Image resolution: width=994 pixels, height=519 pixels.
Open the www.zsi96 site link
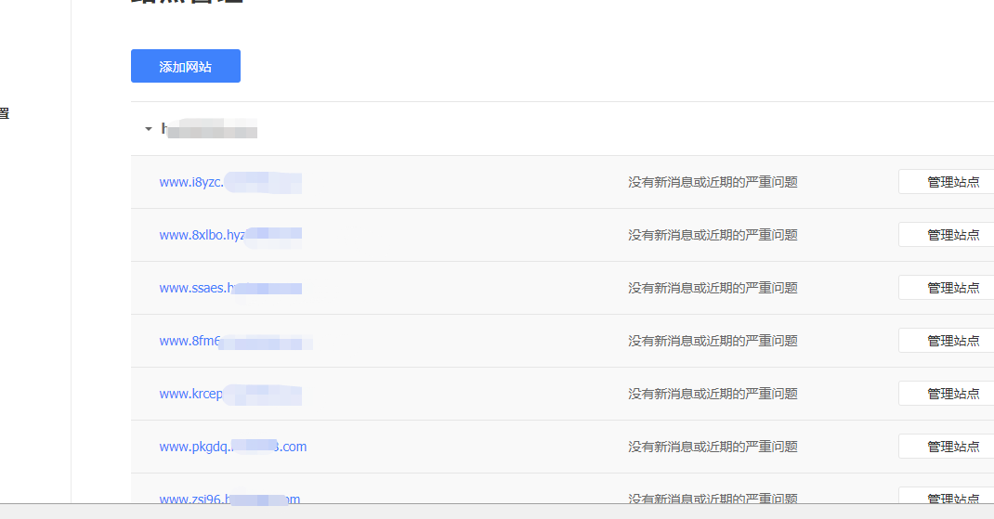(x=229, y=500)
